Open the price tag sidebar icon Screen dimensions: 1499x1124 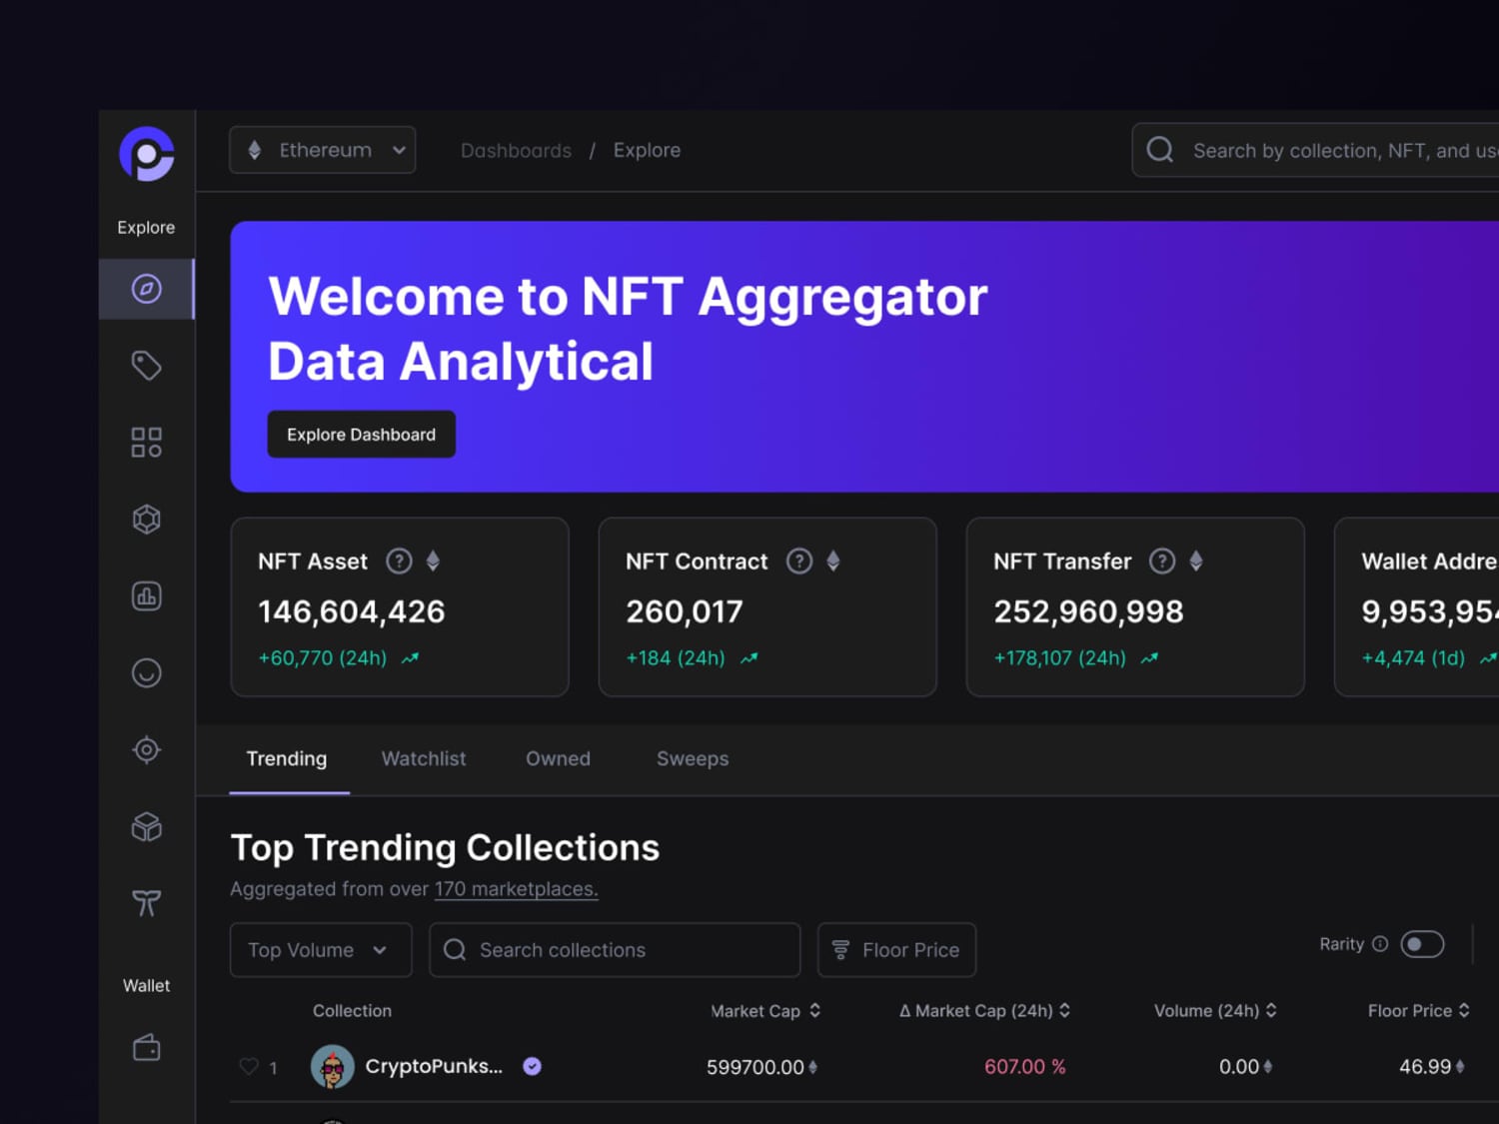[x=147, y=366]
